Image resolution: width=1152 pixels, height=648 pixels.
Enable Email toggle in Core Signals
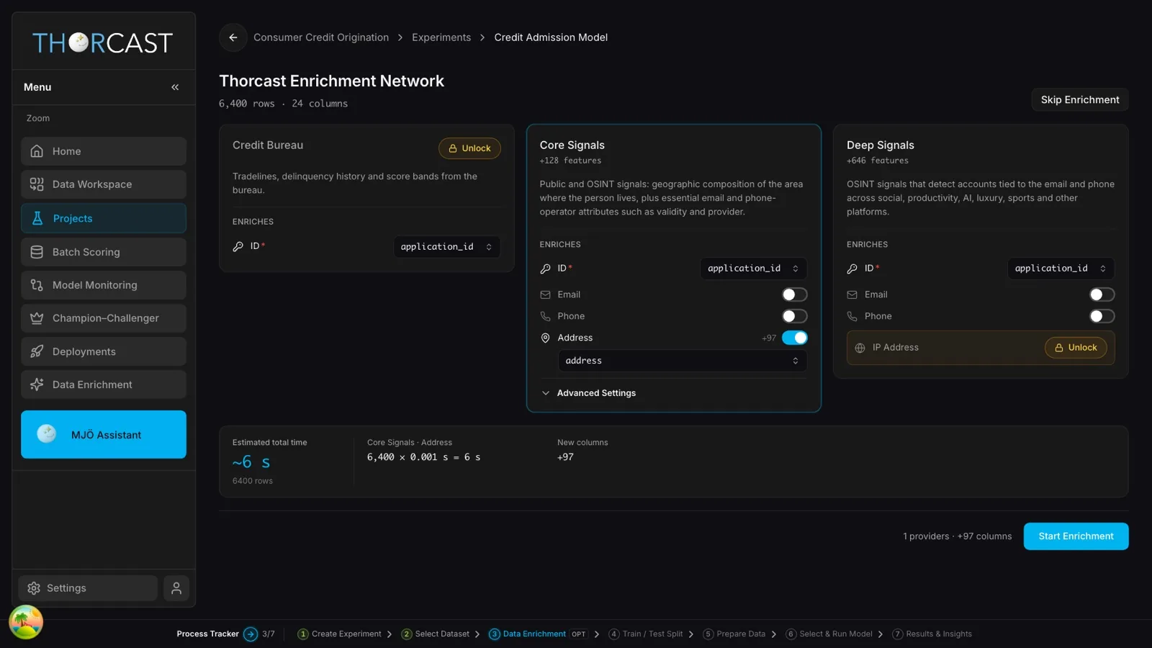(x=795, y=294)
